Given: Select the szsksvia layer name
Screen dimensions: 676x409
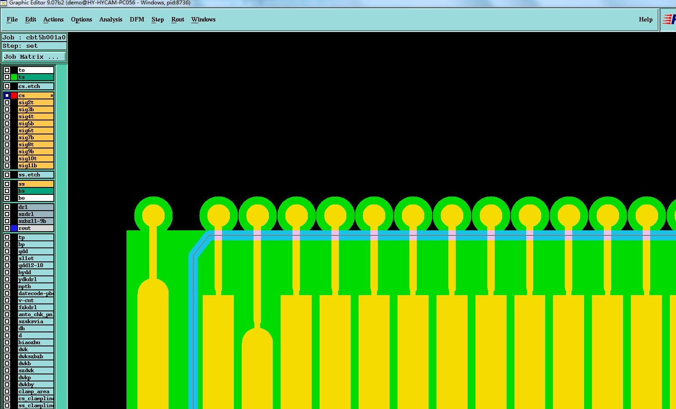Looking at the screenshot, I should tap(36, 321).
